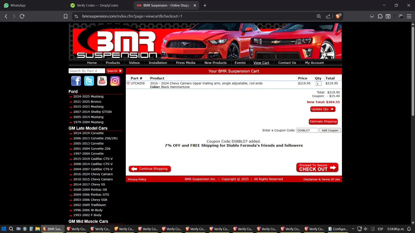415x233 pixels.
Task: Open Installation in the site navigation
Action: (158, 63)
